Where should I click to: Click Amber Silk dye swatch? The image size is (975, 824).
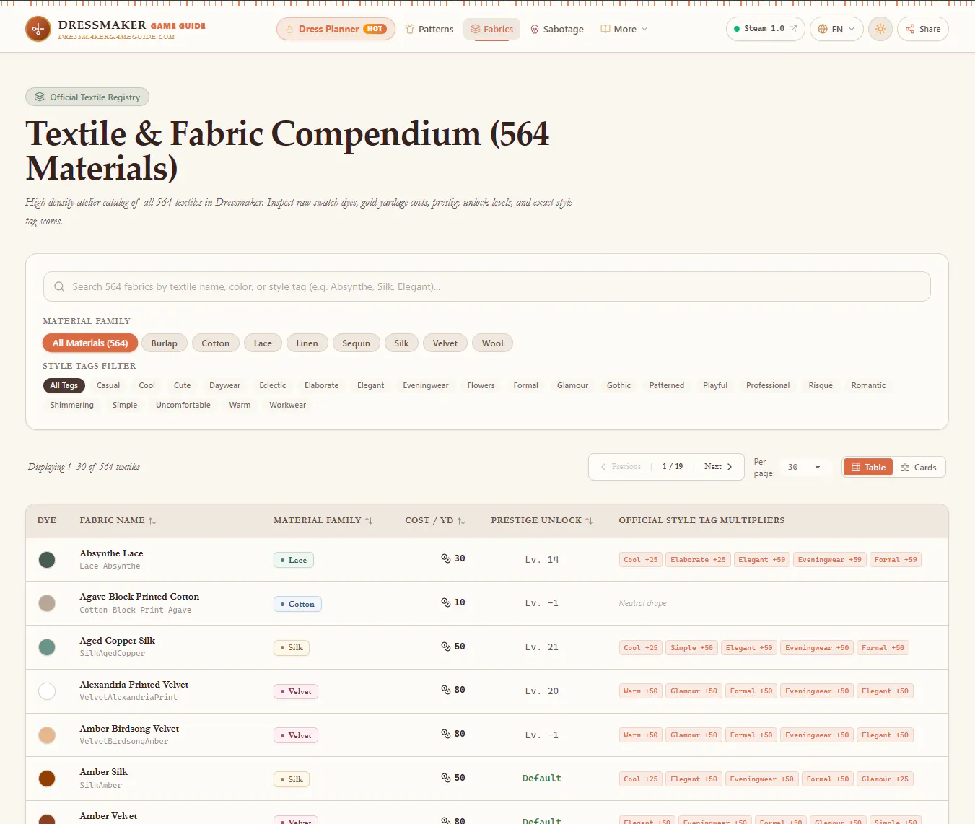tap(47, 779)
